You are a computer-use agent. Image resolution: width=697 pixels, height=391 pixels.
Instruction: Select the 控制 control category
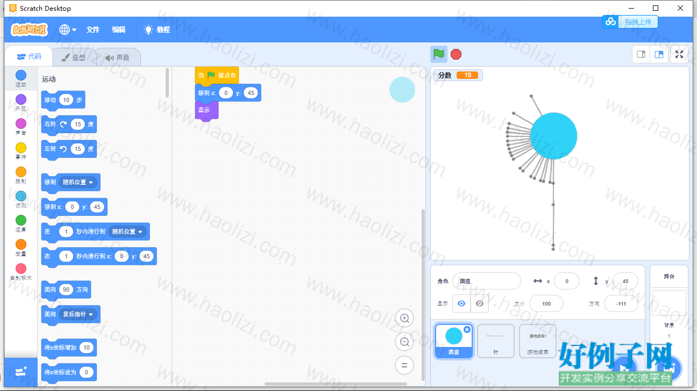[20, 175]
